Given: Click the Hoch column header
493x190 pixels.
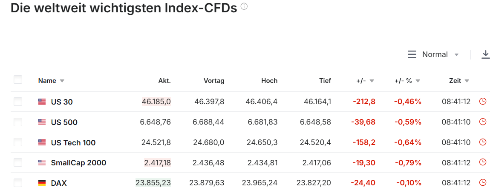Looking at the screenshot, I should tap(269, 80).
